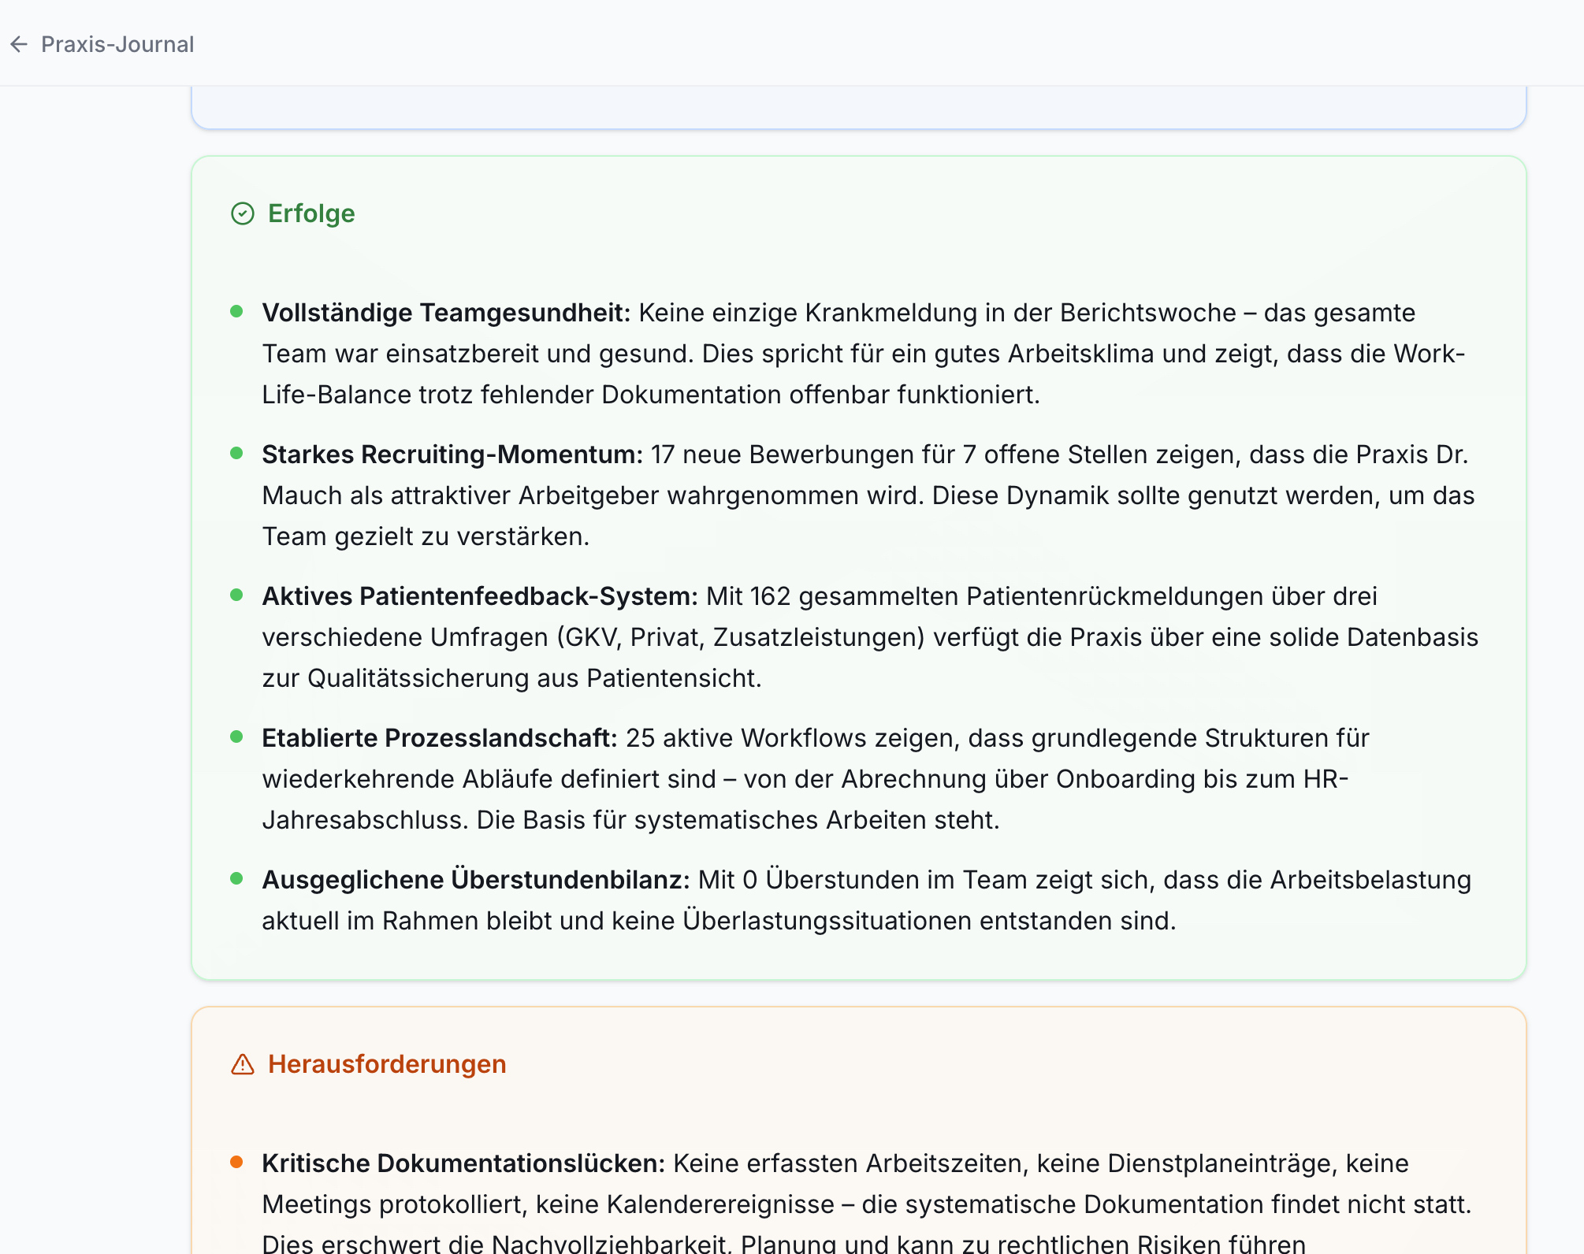The height and width of the screenshot is (1254, 1584).
Task: Click 'Vollständige Teamgesundheit:' bold text
Action: coord(447,313)
